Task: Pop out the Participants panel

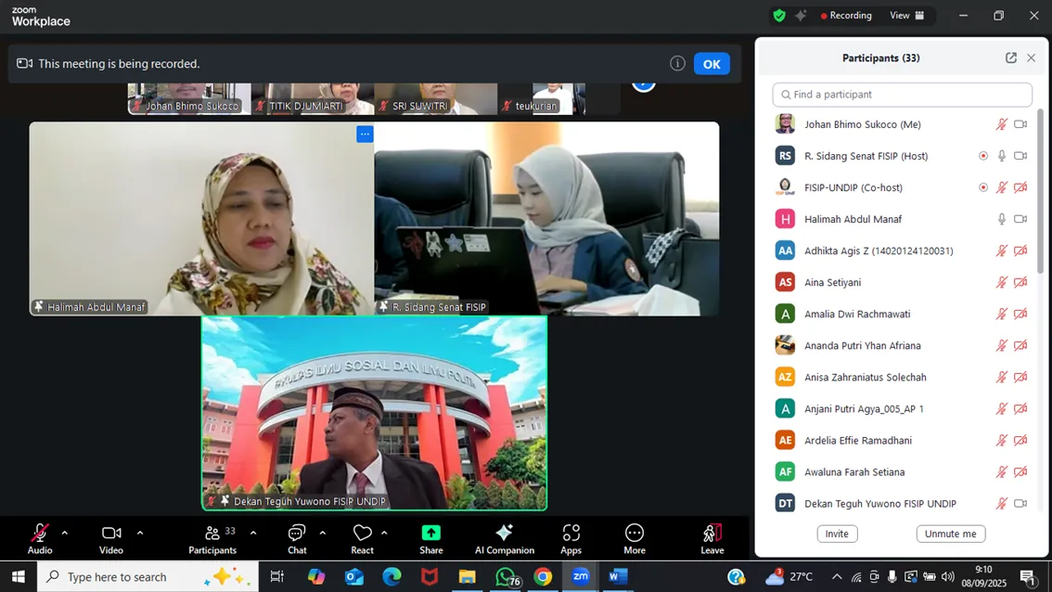Action: (x=1010, y=58)
